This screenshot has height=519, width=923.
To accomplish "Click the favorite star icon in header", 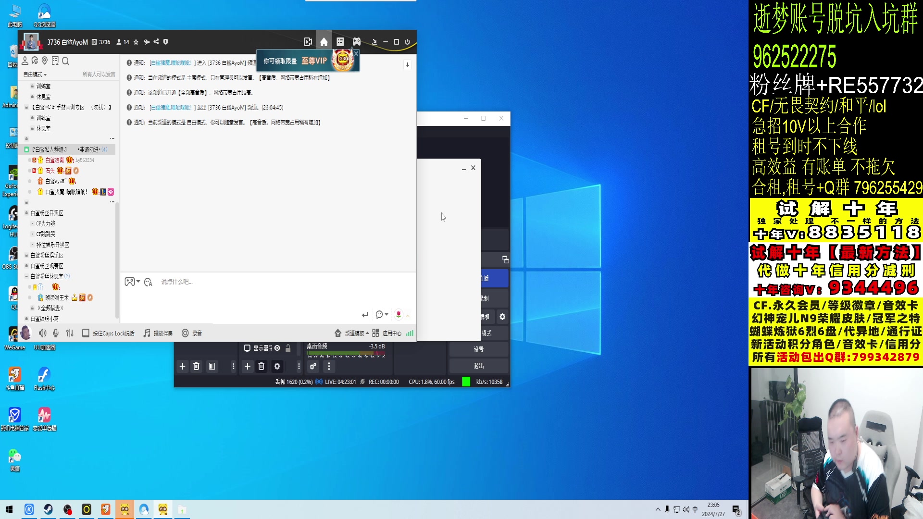I will click(136, 42).
